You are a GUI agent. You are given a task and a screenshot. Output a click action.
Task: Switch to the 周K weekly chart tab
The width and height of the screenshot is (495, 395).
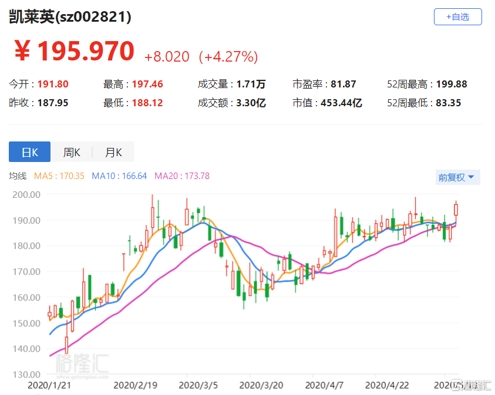(72, 152)
